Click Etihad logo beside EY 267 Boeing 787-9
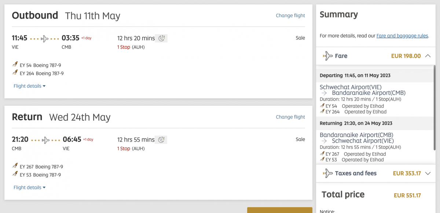This screenshot has width=440, height=213. [x=15, y=166]
